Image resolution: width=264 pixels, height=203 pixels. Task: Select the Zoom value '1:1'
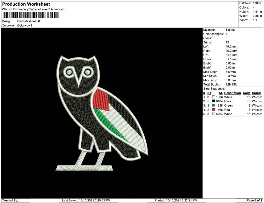click(255, 20)
